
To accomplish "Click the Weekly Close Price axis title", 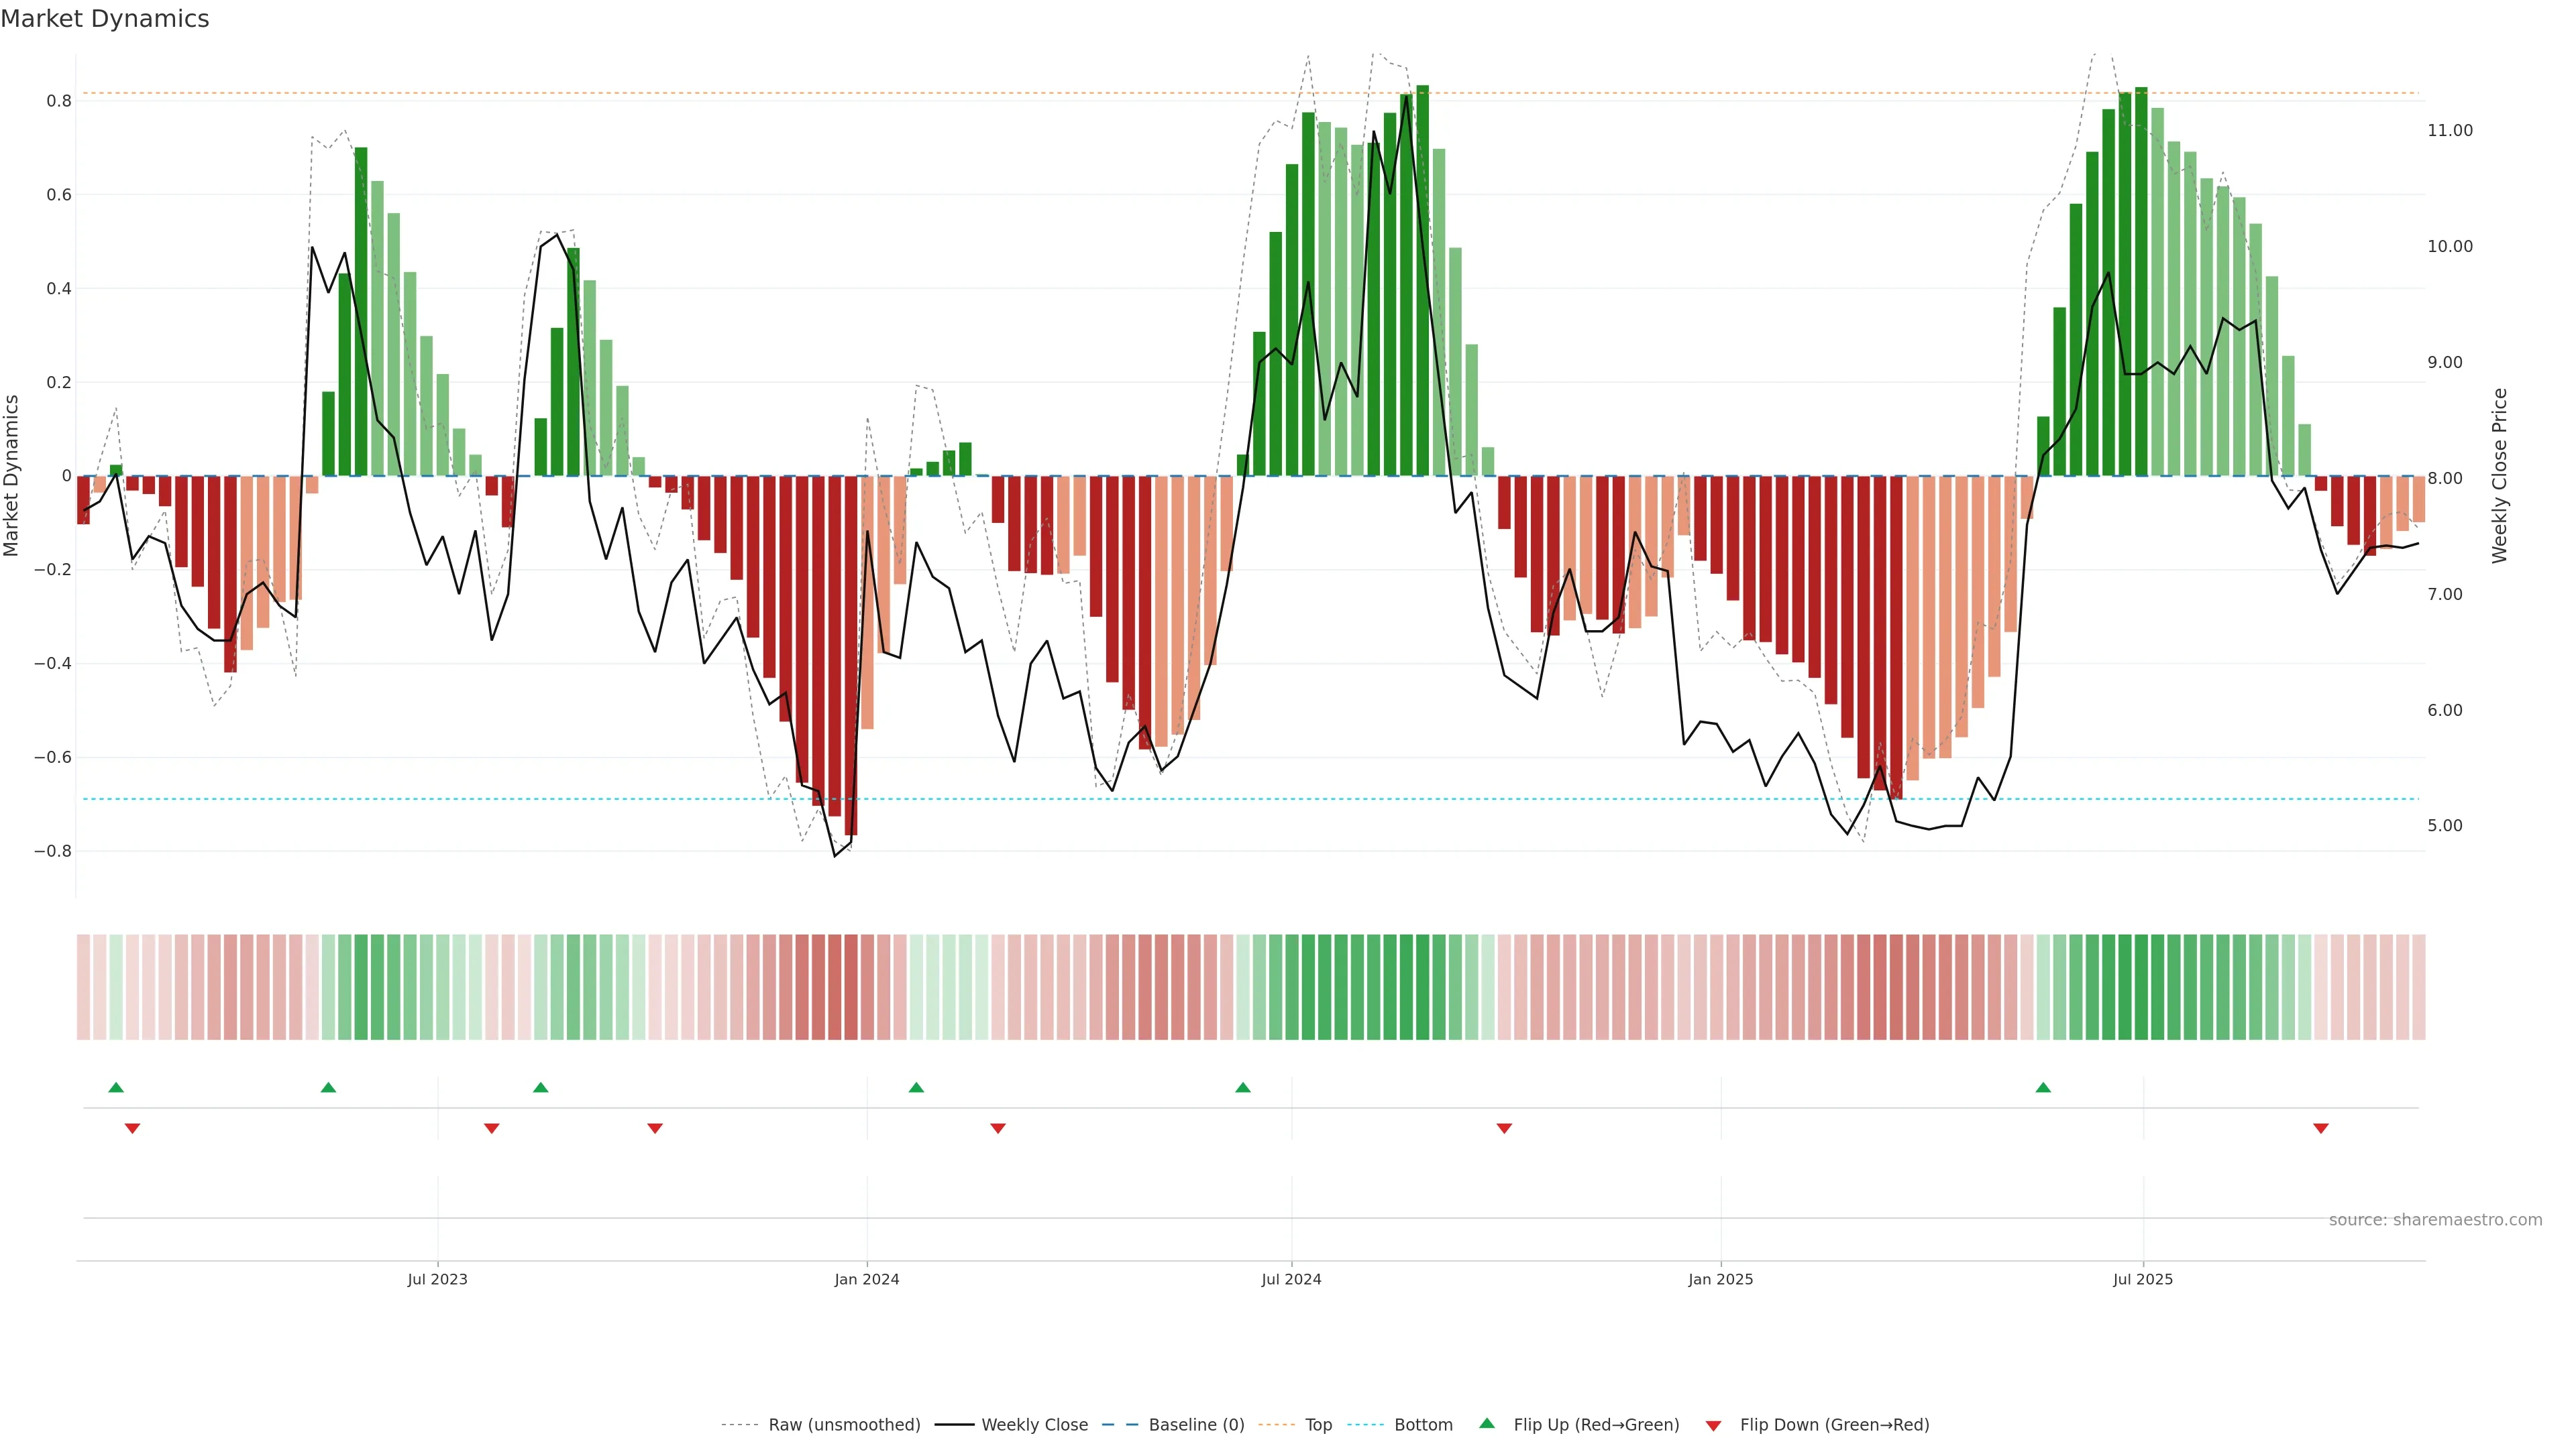I will [x=2499, y=476].
